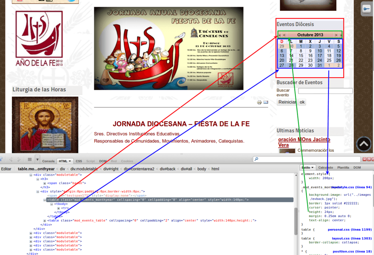Screen dimensions: 374x255
Task: Select html in the breadcrumb path
Action: (x=215, y=169)
